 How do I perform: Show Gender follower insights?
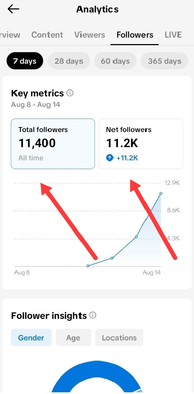point(31,337)
